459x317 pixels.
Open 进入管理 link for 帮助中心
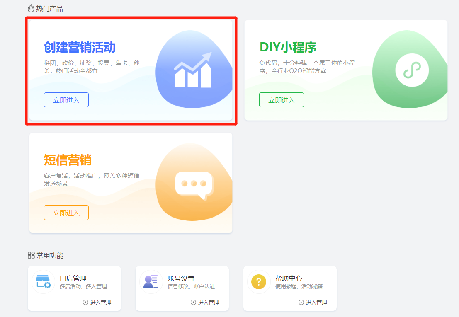313,302
